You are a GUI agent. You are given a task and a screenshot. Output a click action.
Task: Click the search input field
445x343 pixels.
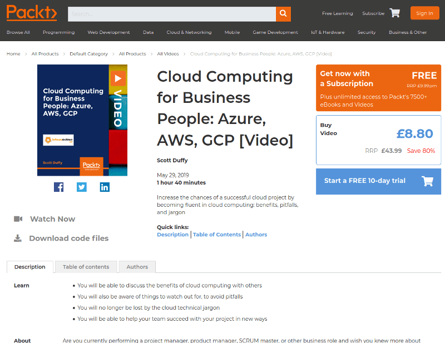pos(172,14)
